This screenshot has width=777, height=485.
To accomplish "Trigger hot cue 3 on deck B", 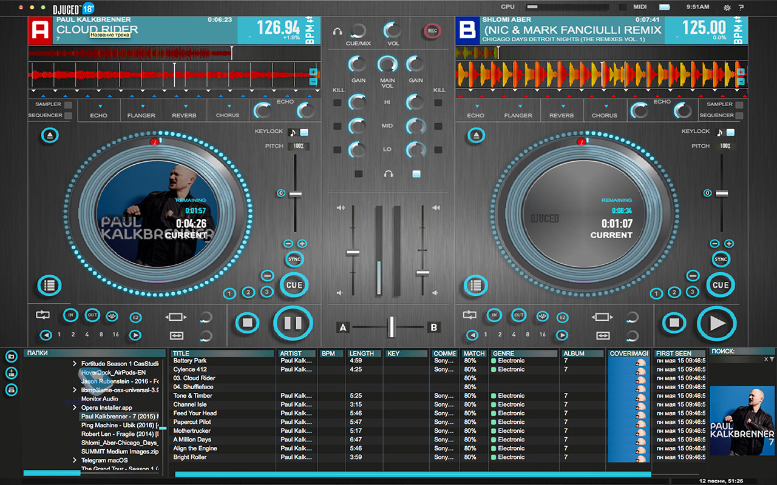I will (693, 292).
